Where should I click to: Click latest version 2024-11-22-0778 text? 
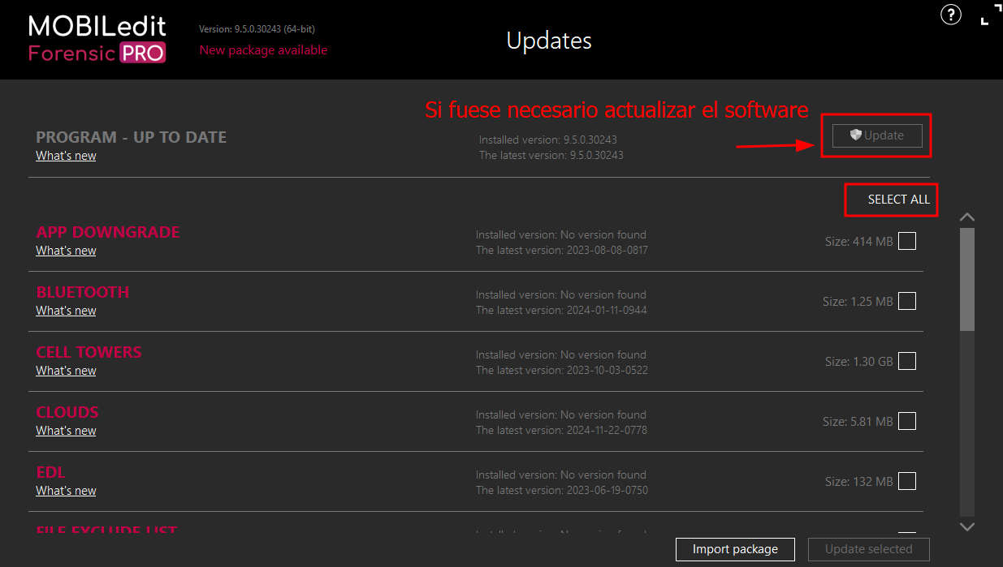point(562,430)
